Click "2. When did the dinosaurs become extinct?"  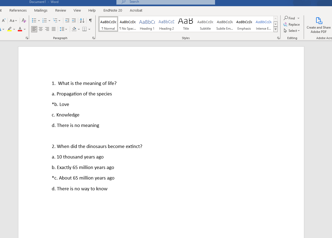click(x=97, y=146)
